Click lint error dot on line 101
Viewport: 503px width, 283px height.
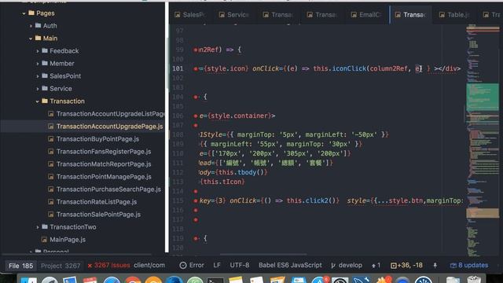pos(196,68)
